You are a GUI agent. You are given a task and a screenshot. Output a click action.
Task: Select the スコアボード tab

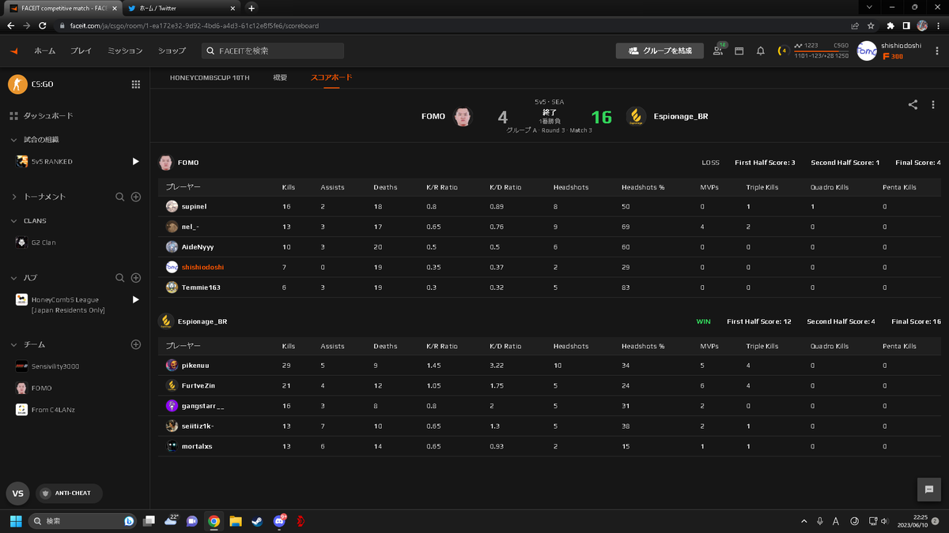click(331, 77)
